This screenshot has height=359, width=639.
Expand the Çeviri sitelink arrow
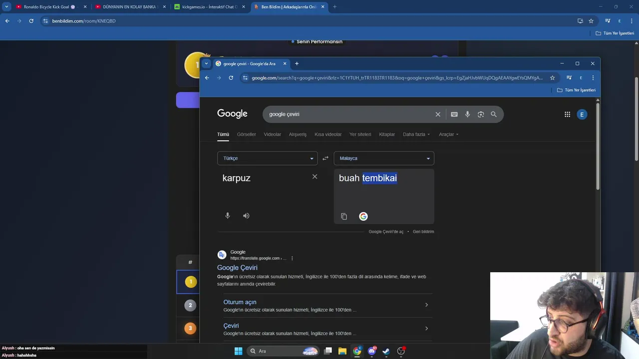click(x=426, y=328)
